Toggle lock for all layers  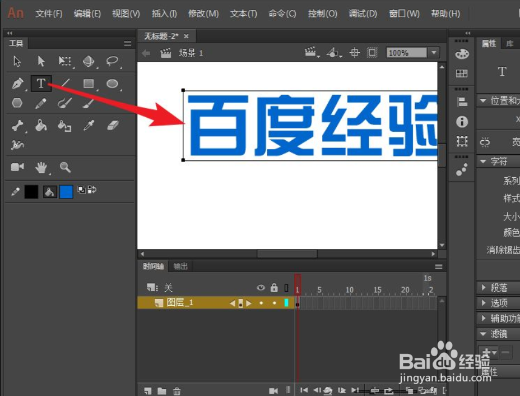(274, 287)
